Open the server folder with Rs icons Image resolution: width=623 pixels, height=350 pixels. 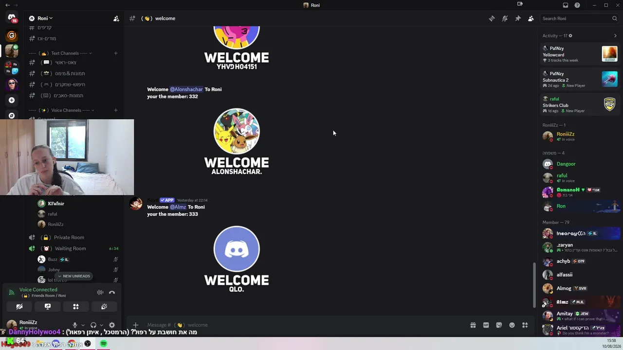[x=12, y=68]
